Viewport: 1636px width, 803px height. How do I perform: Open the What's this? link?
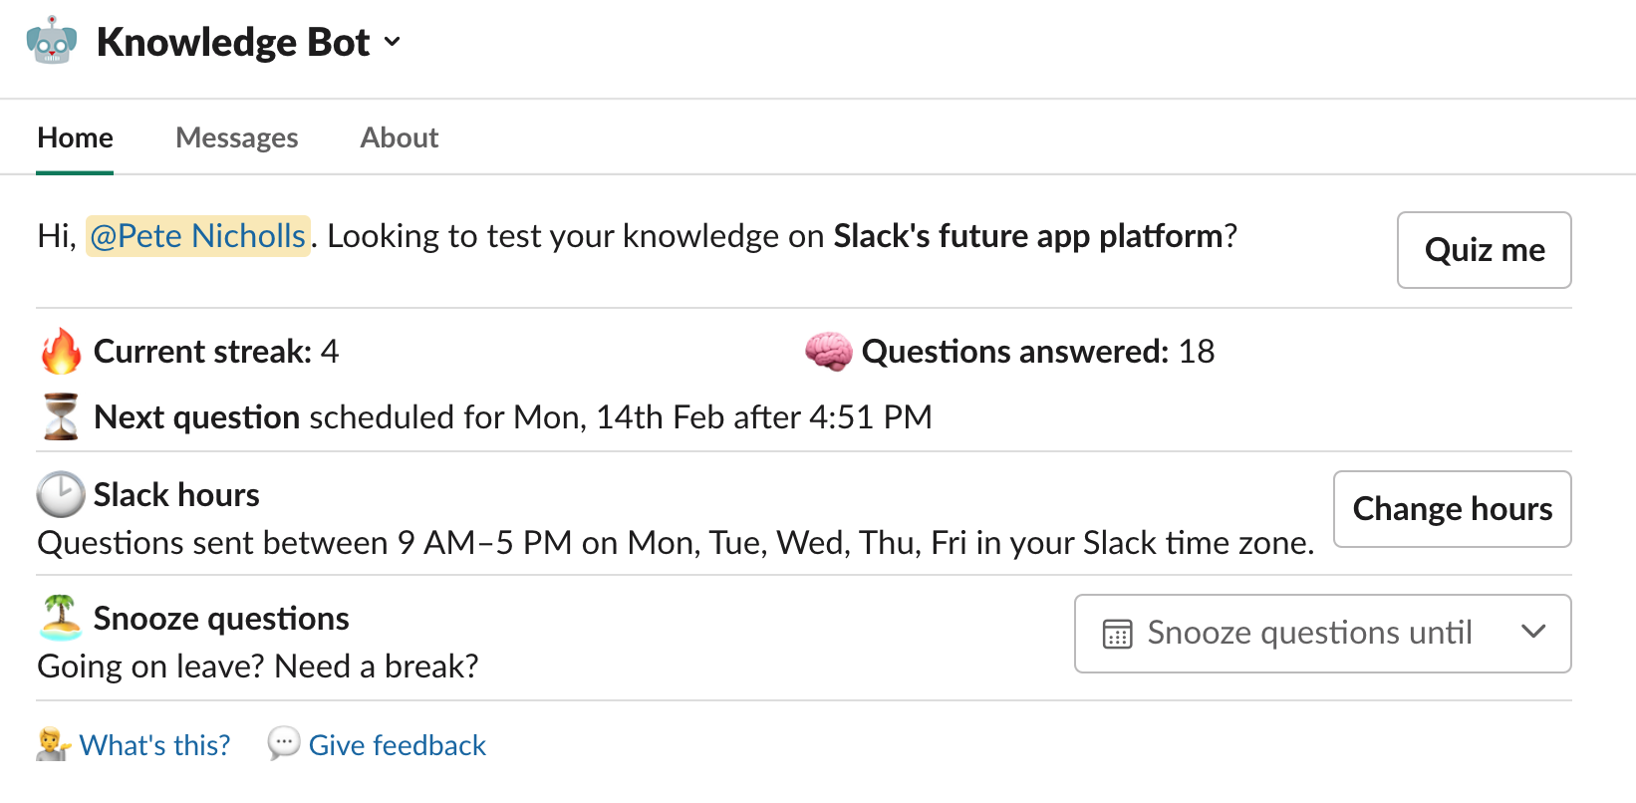[154, 745]
